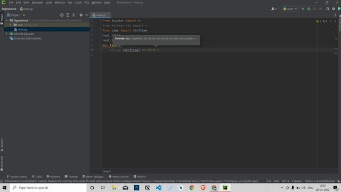The image size is (341, 192).
Task: Click the taskbar search box
Action: pyautogui.click(x=48, y=188)
